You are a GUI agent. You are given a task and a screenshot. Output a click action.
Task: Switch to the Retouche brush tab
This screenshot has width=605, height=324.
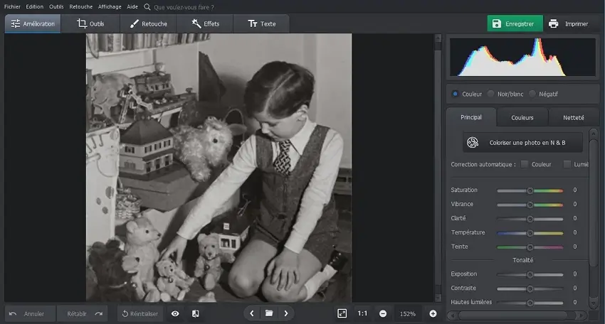coord(148,23)
